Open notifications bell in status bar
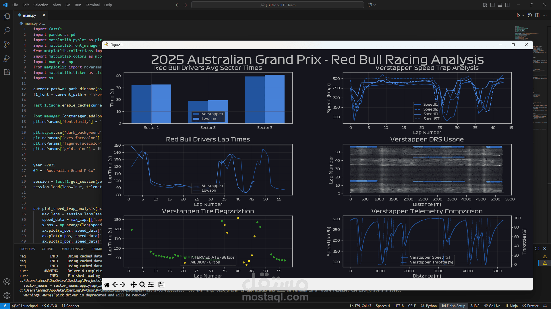The height and width of the screenshot is (309, 551). point(545,306)
